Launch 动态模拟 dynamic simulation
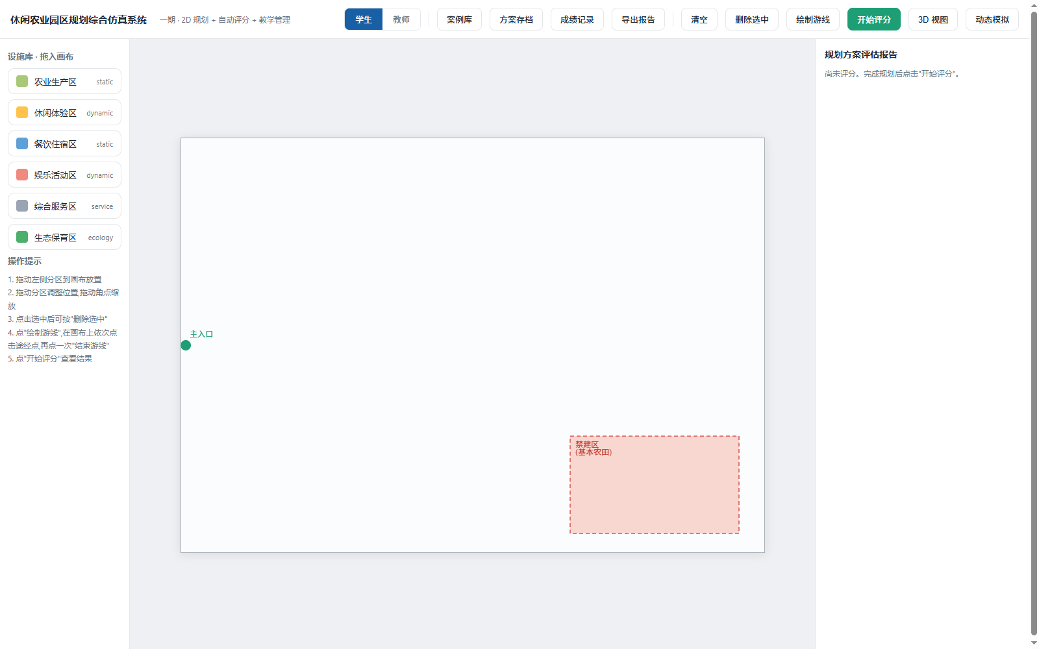The image size is (1039, 649). click(992, 19)
